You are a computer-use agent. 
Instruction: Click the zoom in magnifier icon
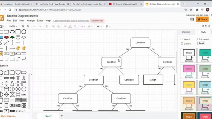coord(23,26)
